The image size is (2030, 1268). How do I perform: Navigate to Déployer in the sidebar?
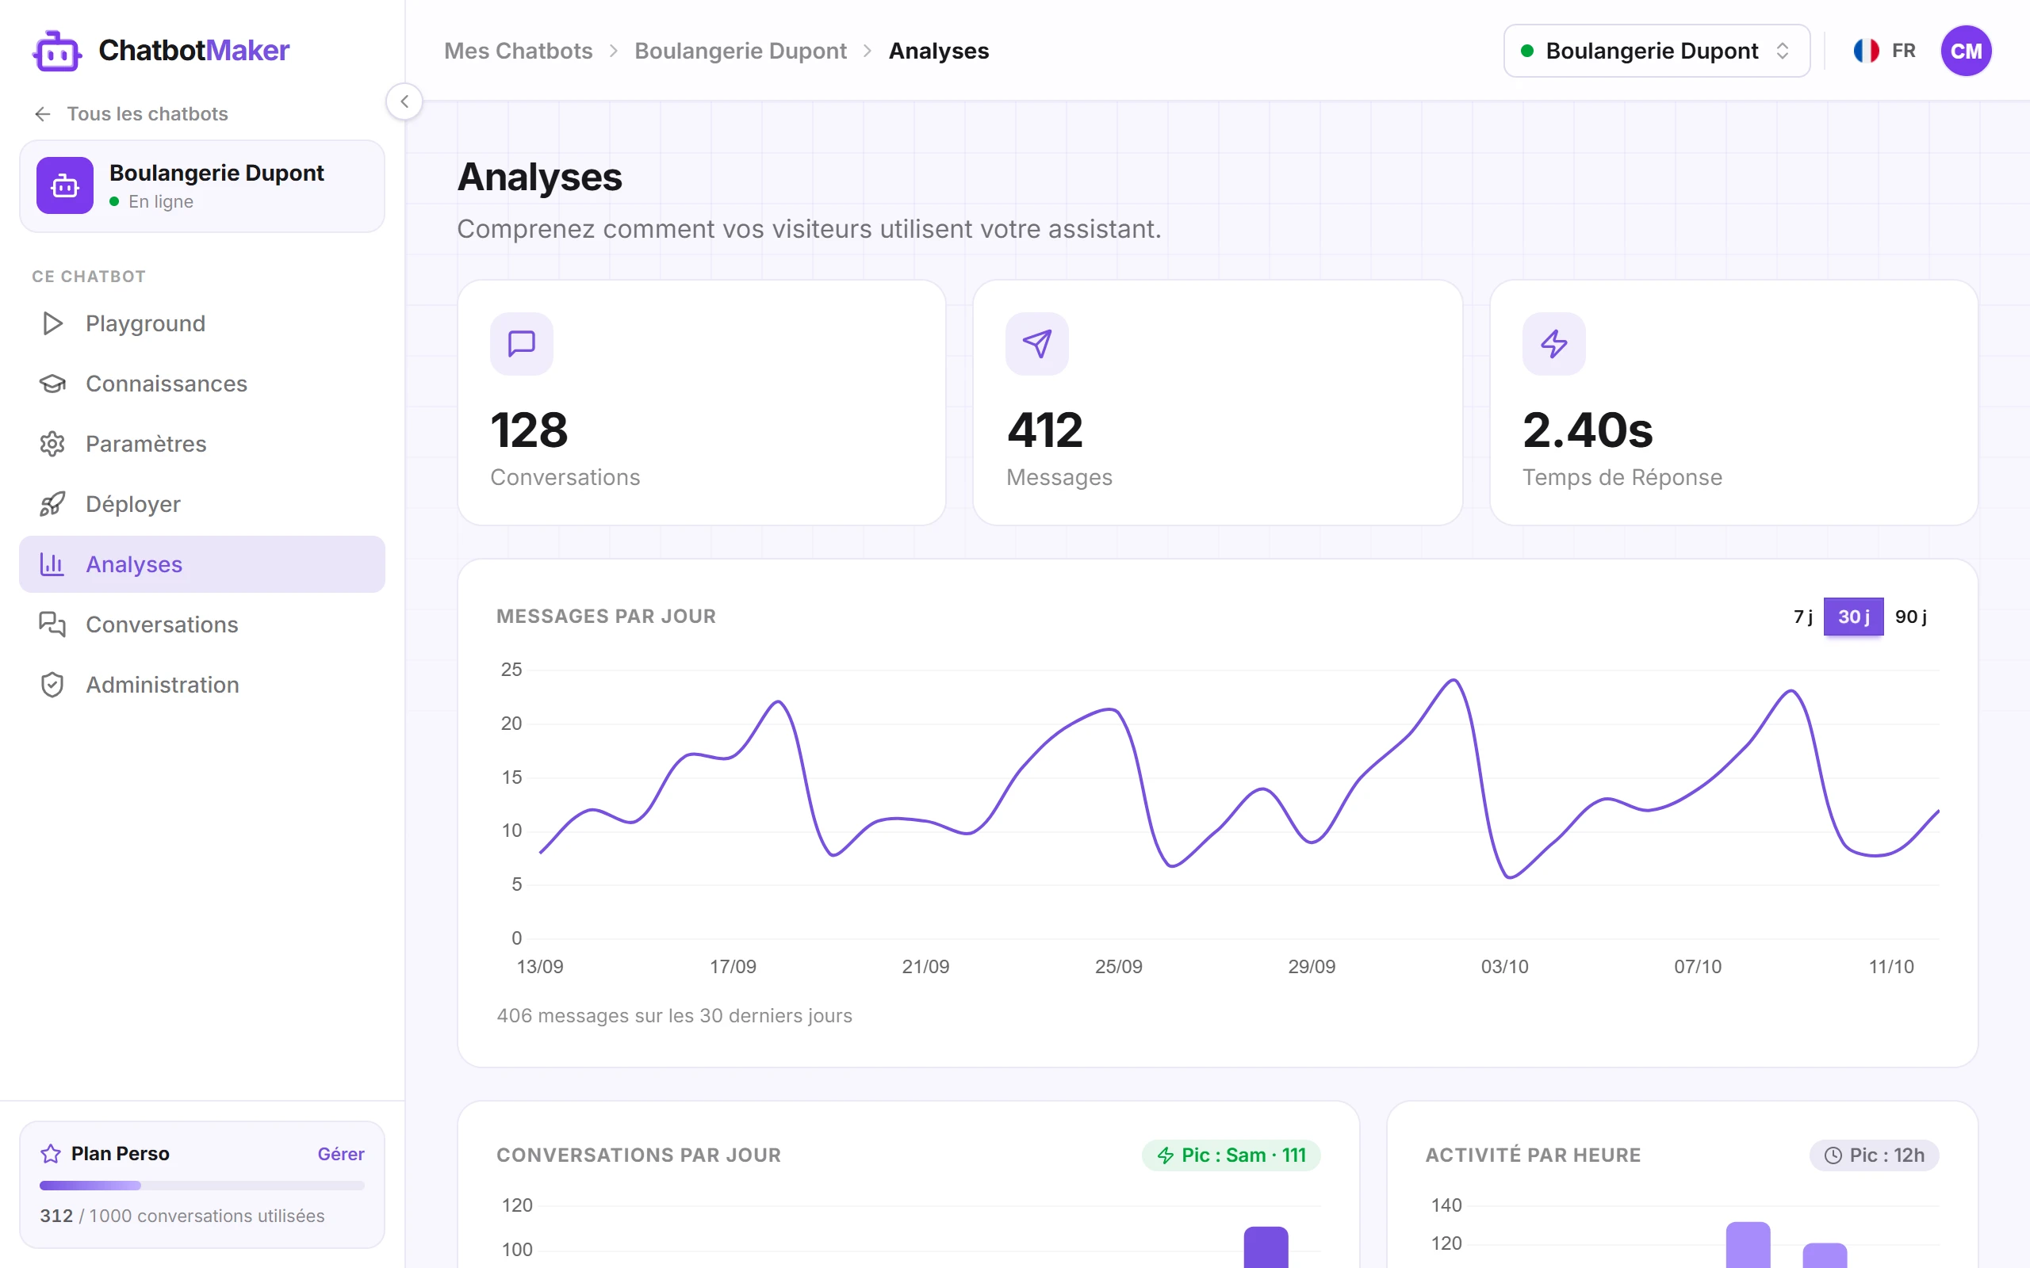[202, 504]
